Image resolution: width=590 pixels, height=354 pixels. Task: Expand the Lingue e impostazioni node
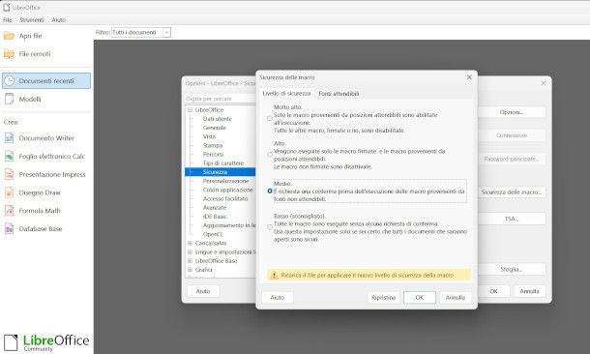click(x=190, y=252)
